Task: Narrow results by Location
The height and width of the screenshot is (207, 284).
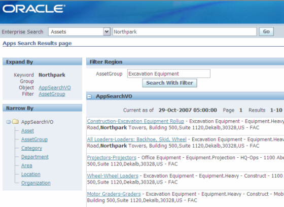Action: (31, 174)
